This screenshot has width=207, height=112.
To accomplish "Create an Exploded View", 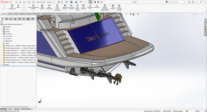I will pyautogui.click(x=90, y=7).
